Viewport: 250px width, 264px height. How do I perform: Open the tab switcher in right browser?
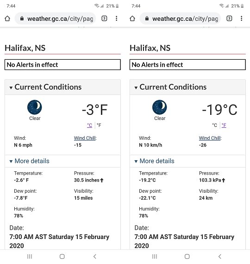[229, 19]
